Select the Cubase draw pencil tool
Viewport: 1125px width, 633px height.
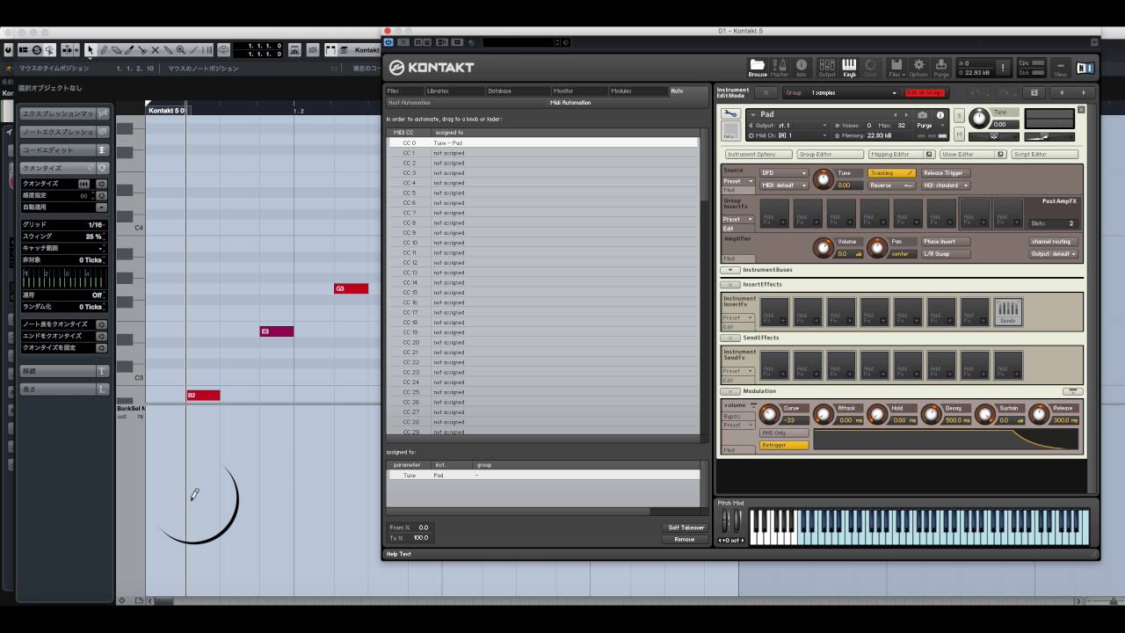[x=103, y=50]
